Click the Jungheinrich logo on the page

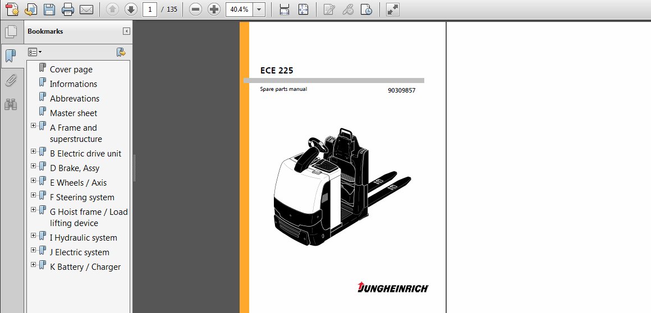393,287
